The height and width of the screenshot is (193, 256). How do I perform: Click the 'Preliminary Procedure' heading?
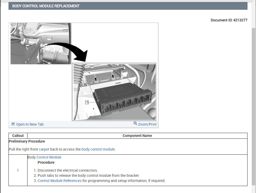pyautogui.click(x=27, y=141)
